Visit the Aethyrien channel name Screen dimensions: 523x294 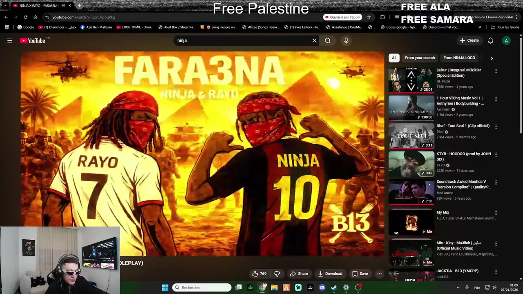pyautogui.click(x=443, y=109)
